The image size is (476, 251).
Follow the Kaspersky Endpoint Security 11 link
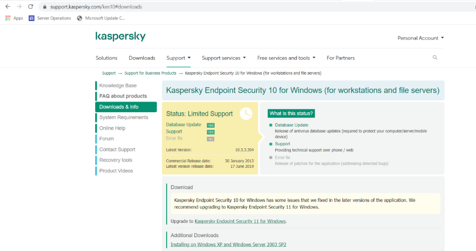(240, 222)
